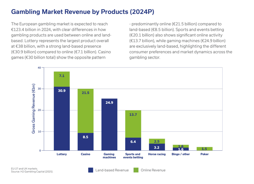Viewport: 254px width, 184px height.
Task: Click the Lottery category axis label
Action: [62, 154]
